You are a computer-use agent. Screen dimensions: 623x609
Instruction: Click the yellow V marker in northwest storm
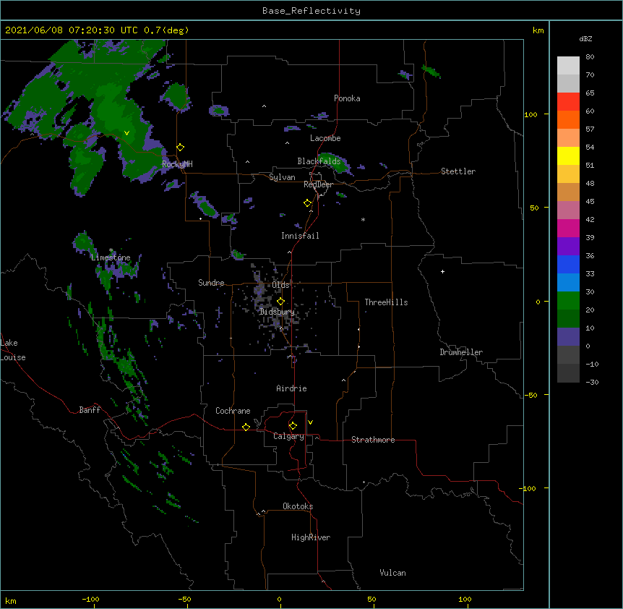point(126,133)
